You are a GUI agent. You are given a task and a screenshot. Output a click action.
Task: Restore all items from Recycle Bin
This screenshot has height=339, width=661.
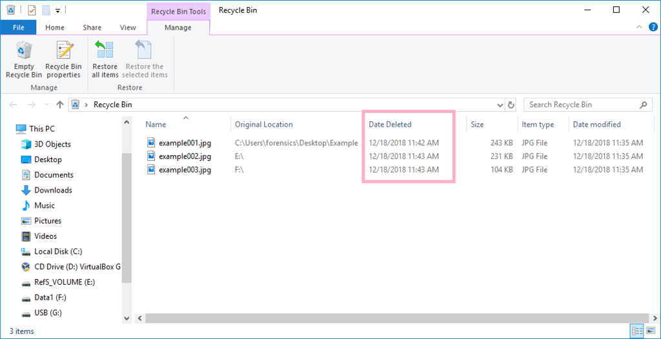(x=105, y=59)
